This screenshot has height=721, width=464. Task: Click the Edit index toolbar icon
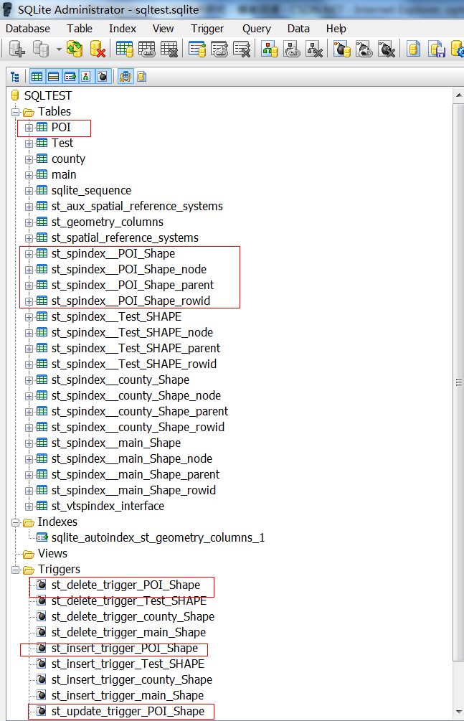pos(219,49)
